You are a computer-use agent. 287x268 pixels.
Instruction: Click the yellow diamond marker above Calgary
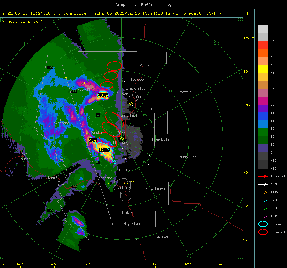126,184
